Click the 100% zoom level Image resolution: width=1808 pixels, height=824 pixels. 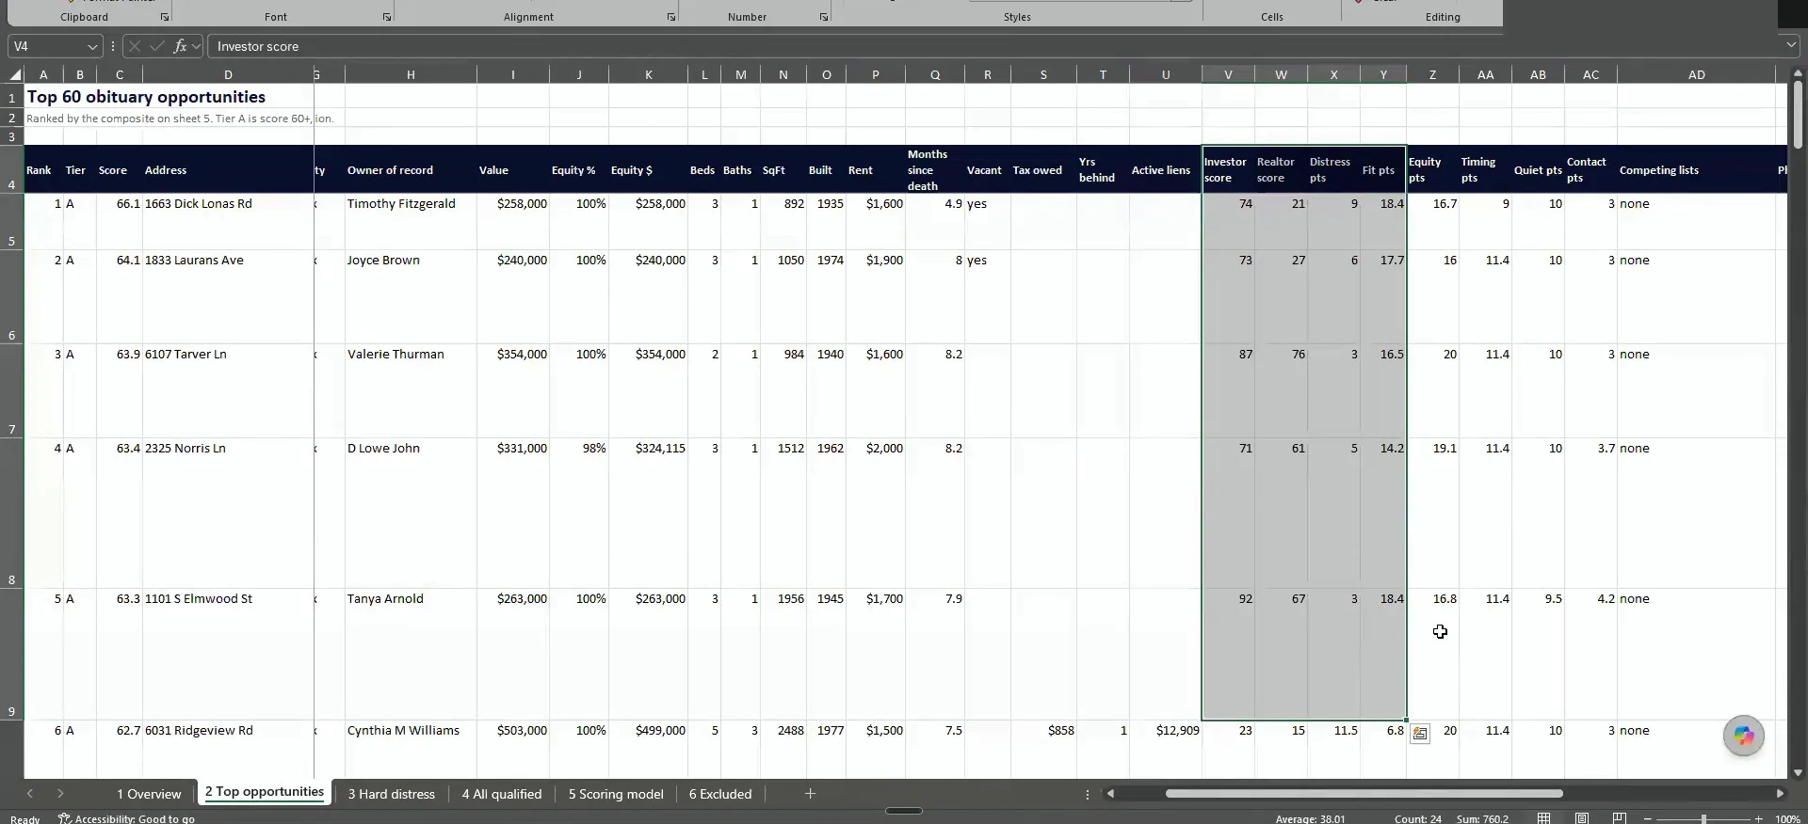(1787, 819)
